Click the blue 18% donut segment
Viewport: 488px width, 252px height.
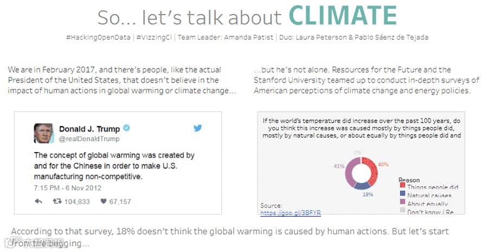(x=362, y=185)
